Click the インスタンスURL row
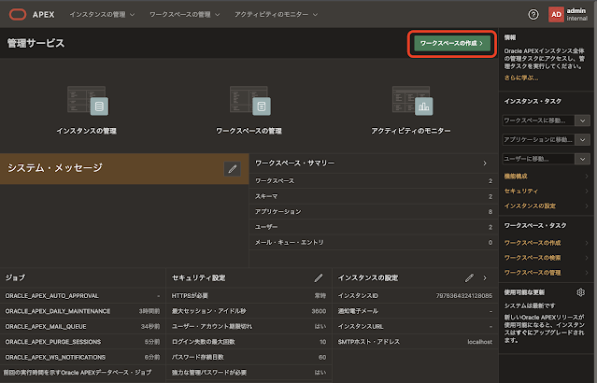Image resolution: width=597 pixels, height=383 pixels. (415, 327)
